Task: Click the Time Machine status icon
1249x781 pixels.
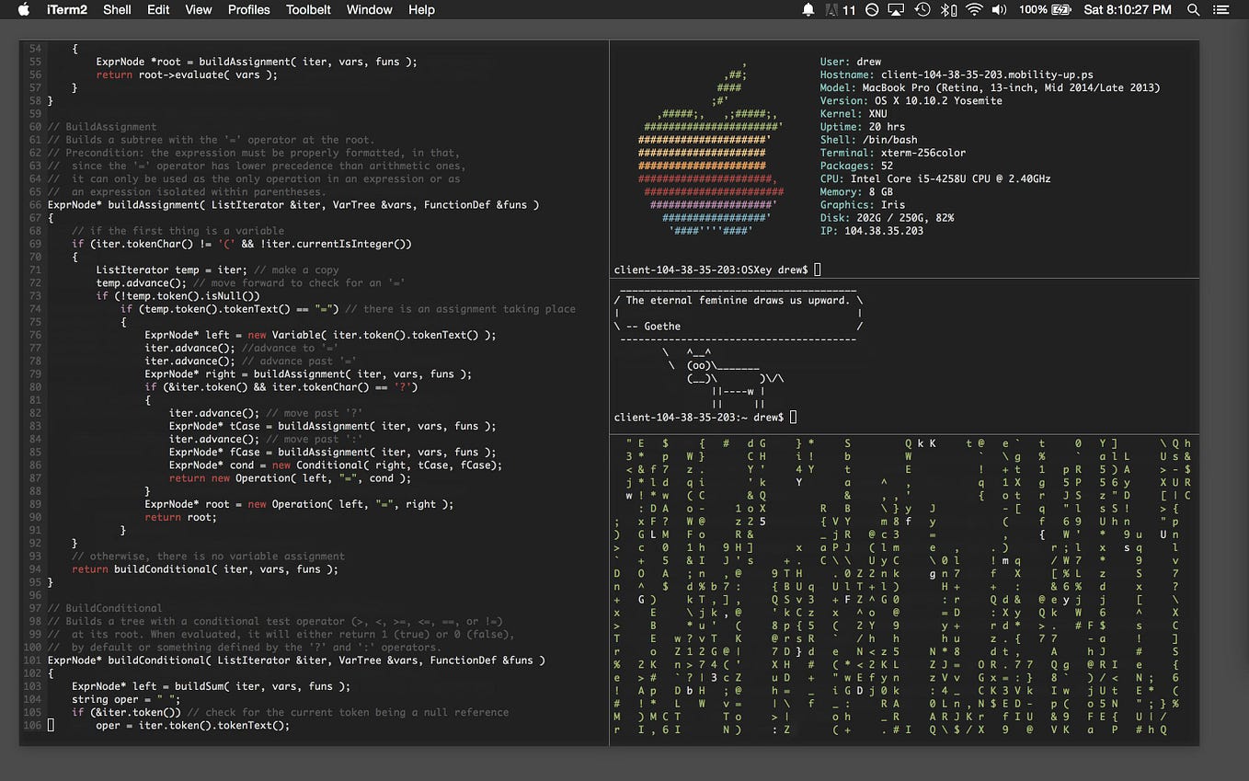Action: point(922,10)
